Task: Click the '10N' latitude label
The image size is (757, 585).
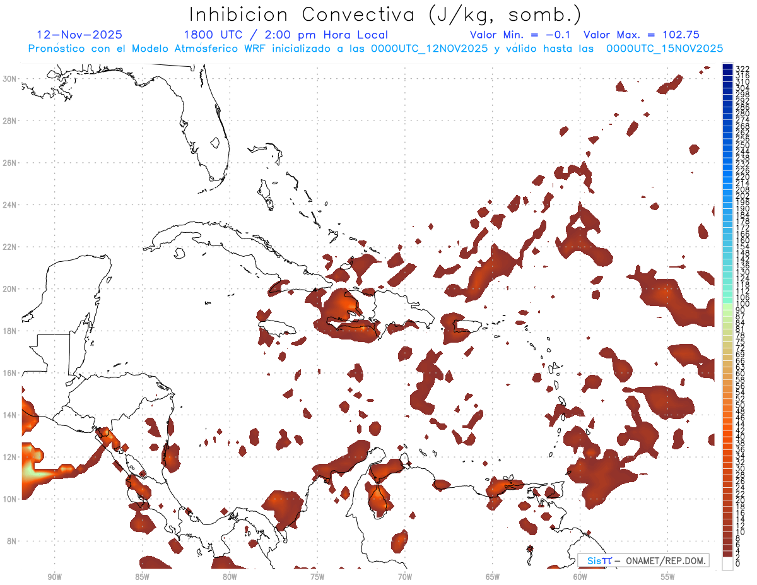Action: point(10,499)
